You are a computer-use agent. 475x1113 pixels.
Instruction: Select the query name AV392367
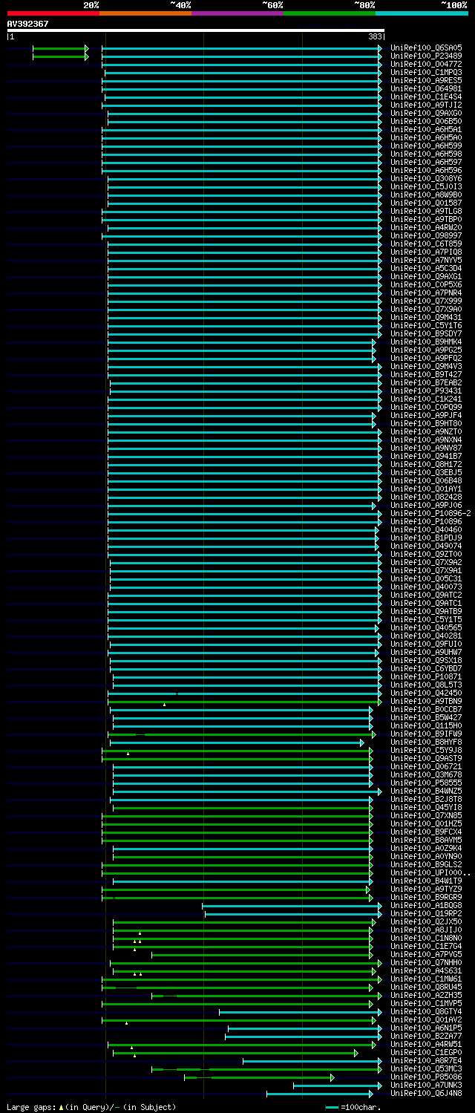[28, 24]
